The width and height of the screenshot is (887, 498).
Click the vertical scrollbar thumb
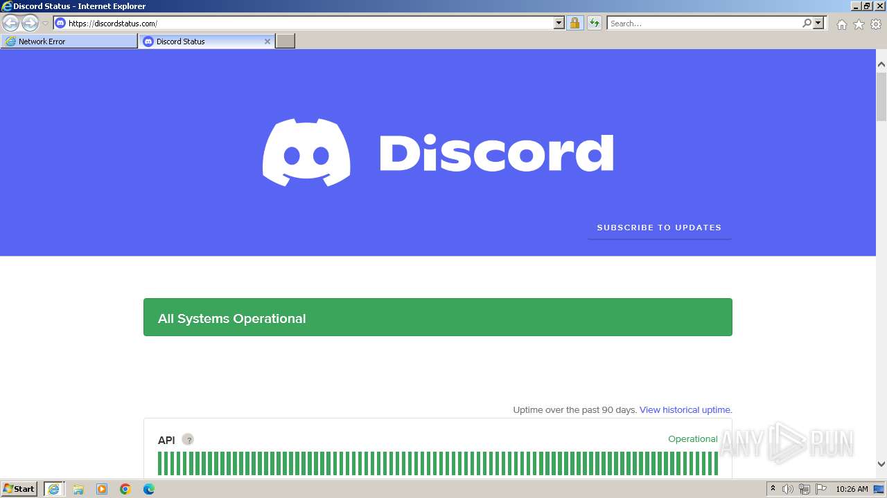(x=881, y=96)
